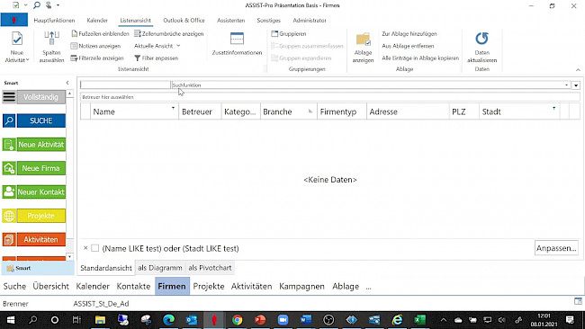
Task: Click the blue SUCHE button
Action: point(41,120)
